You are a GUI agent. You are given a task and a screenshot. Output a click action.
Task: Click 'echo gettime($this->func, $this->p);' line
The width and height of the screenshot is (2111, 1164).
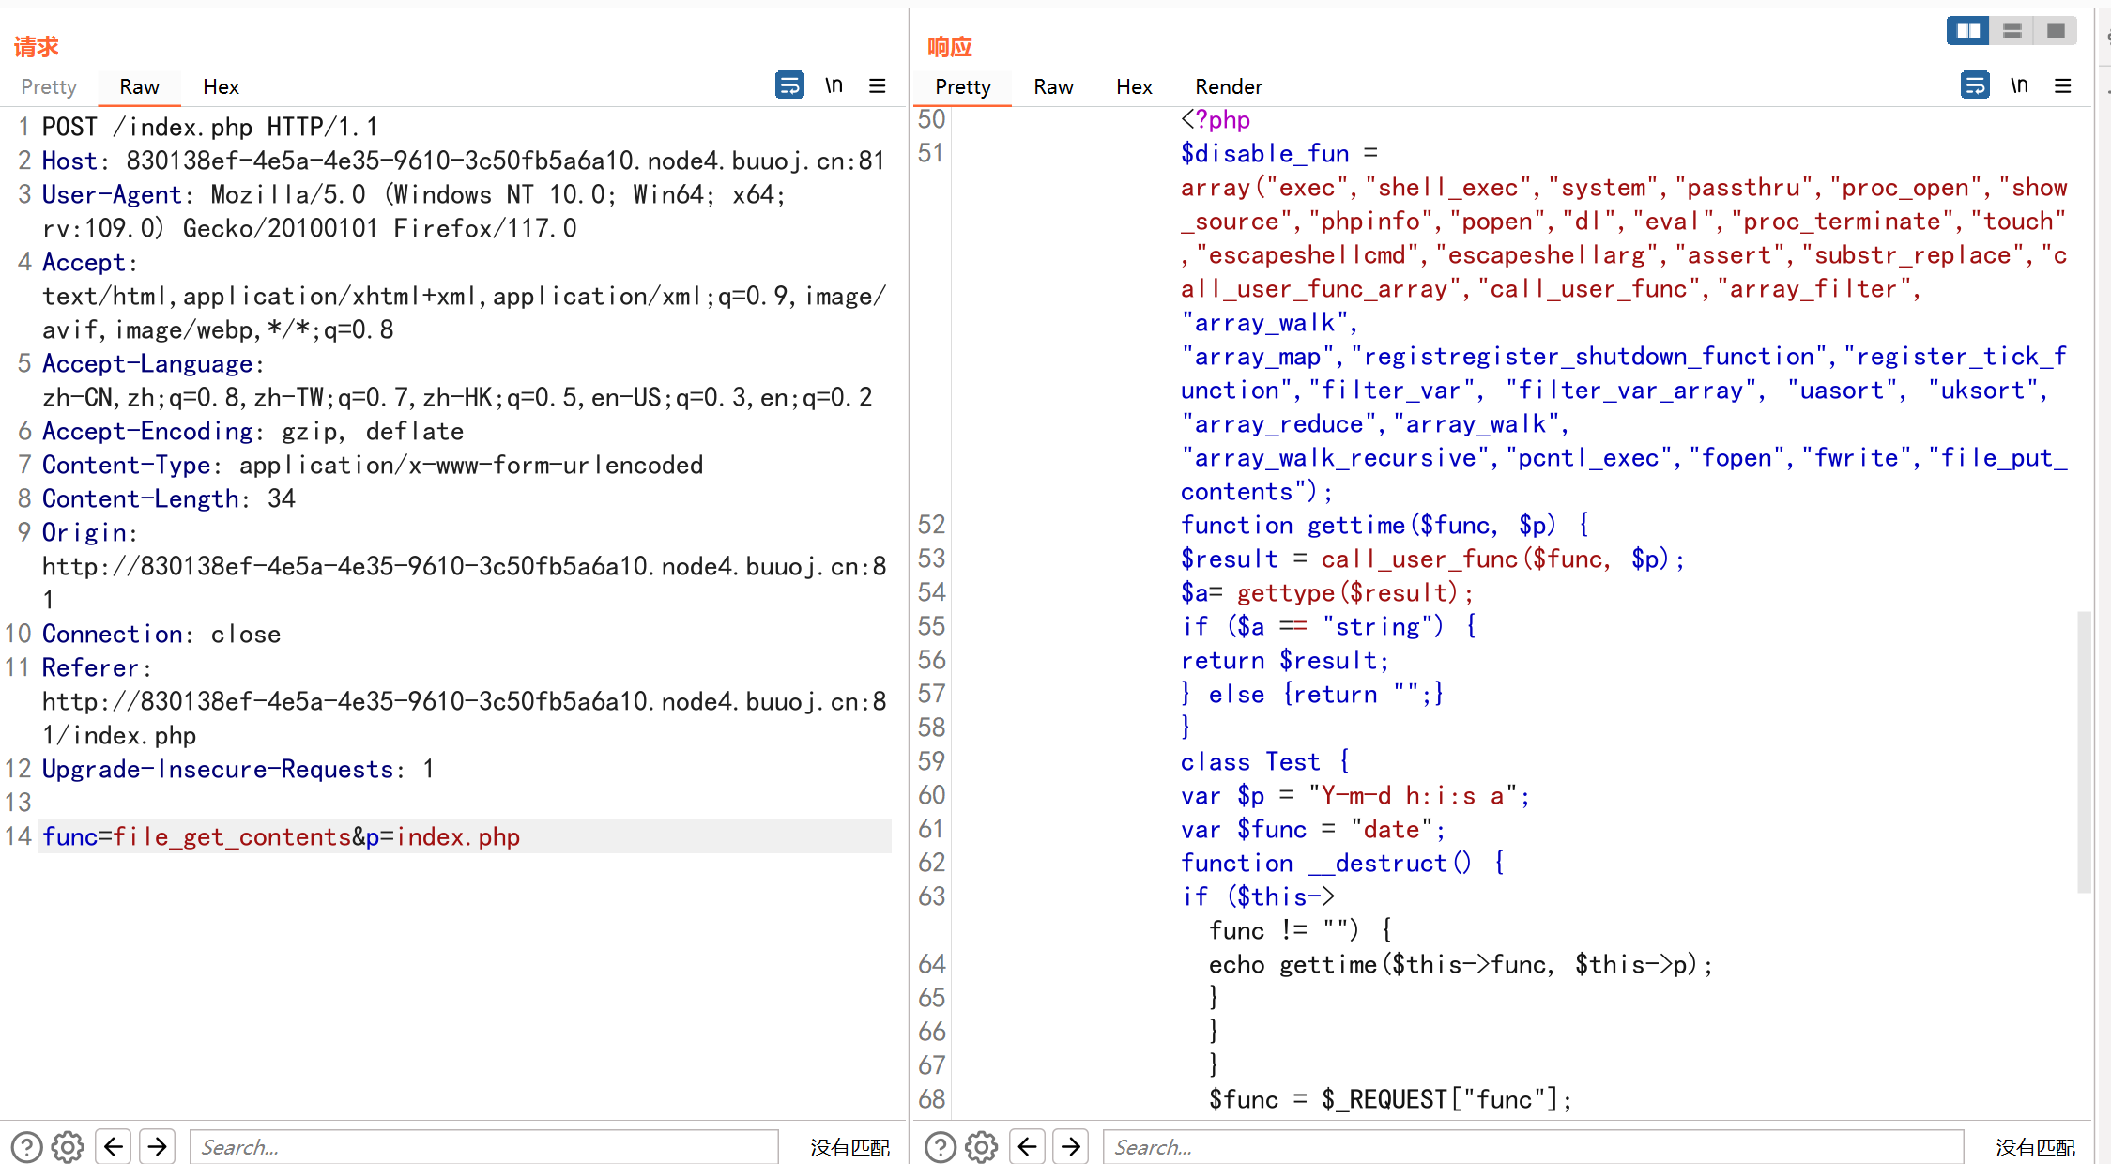[x=1461, y=964]
